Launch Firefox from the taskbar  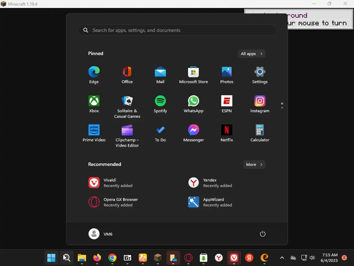97,258
